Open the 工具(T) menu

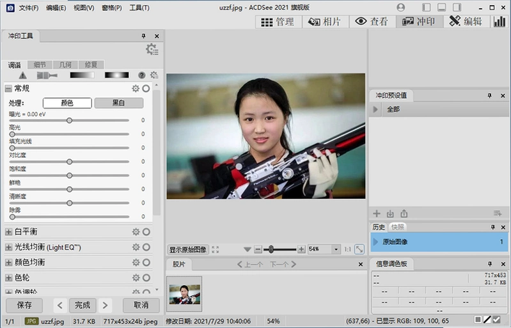tap(139, 8)
